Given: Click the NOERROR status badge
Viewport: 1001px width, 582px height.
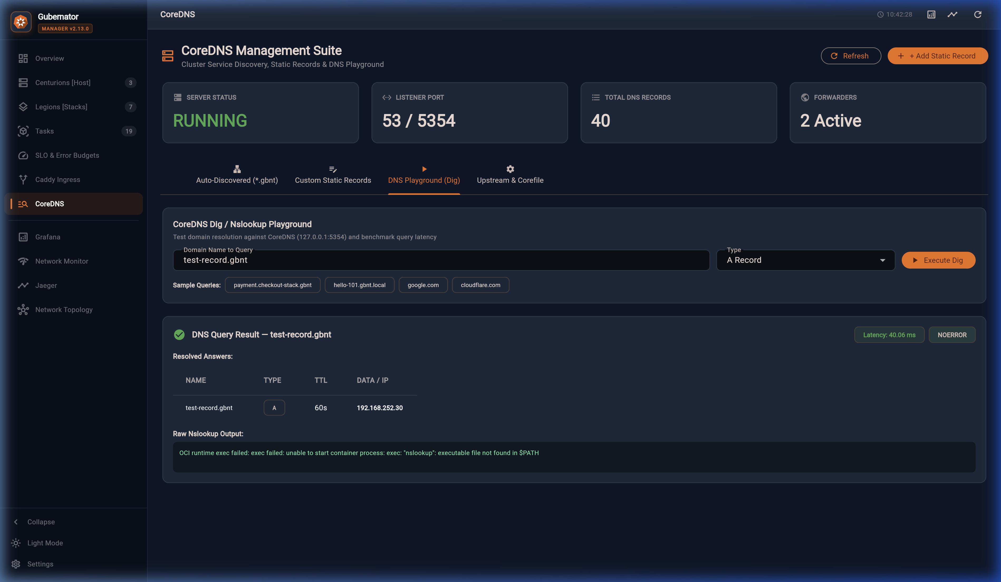Looking at the screenshot, I should point(952,335).
